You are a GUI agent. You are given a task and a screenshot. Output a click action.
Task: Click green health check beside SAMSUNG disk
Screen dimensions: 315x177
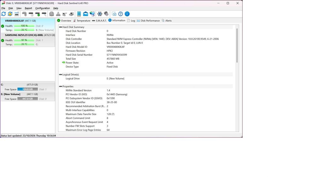(x=3, y=40)
